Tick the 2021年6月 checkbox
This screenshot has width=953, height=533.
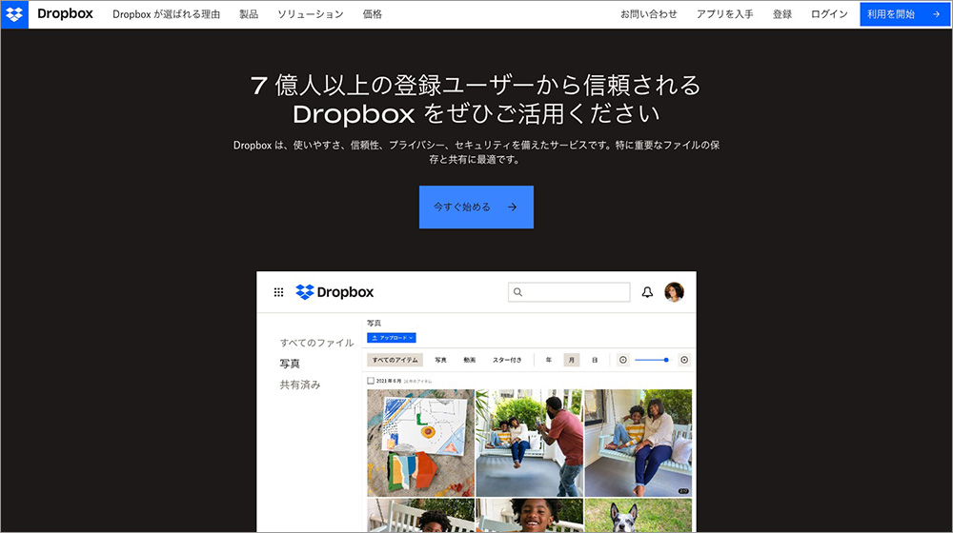370,381
